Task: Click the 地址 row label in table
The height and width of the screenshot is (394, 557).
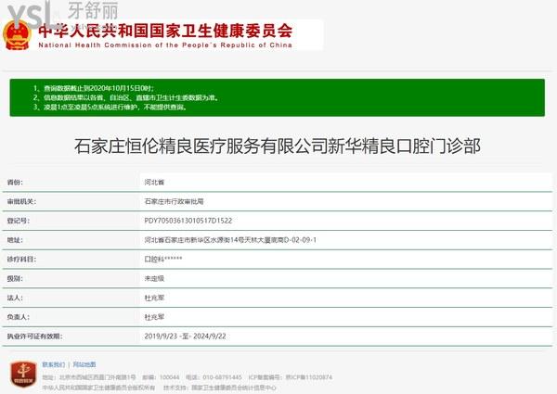Action: [x=15, y=240]
